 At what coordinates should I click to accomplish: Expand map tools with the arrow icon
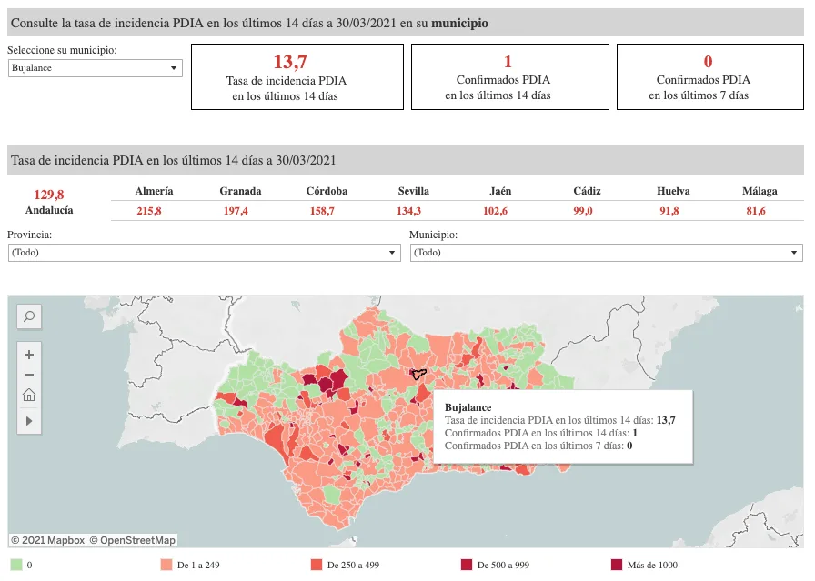29,420
